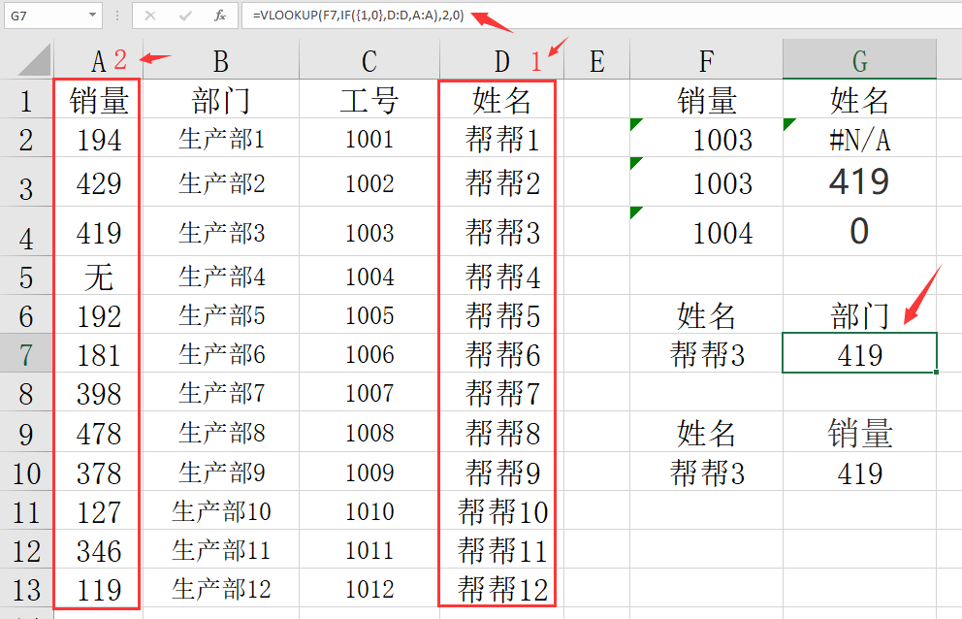Select column A header

point(98,60)
